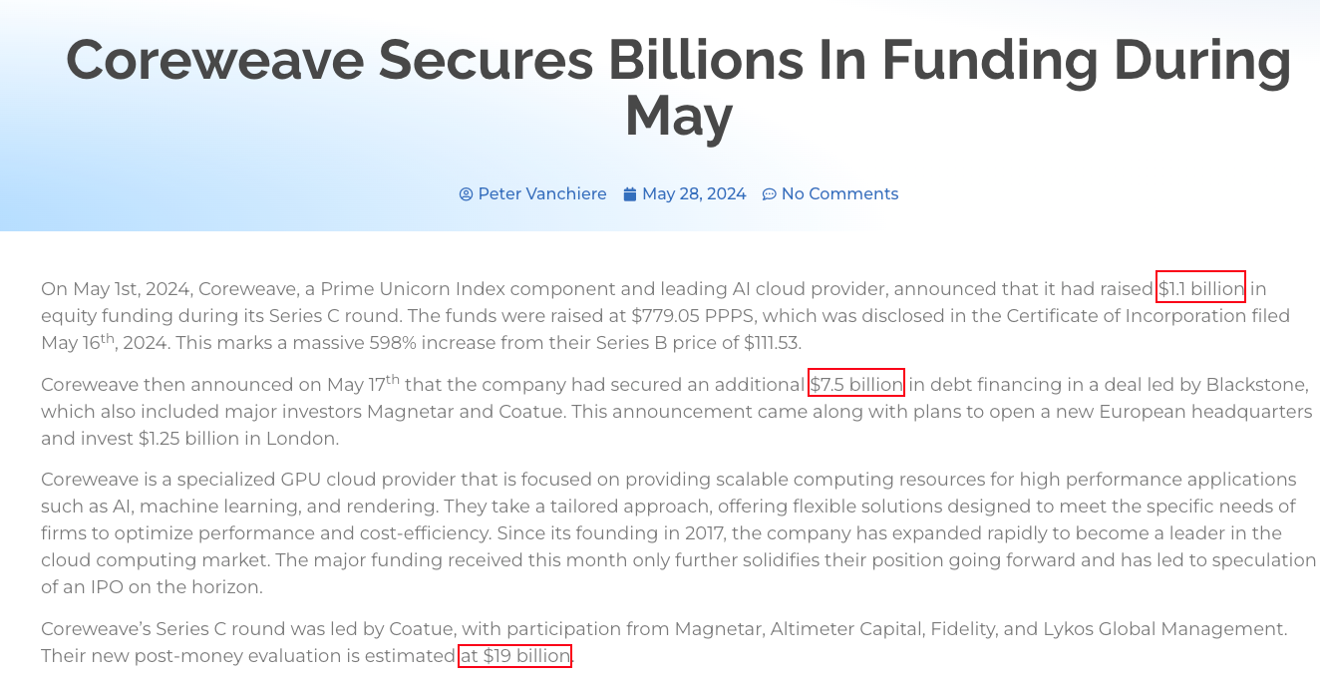The image size is (1320, 682).
Task: Follow the $1.1 billion link
Action: [1201, 289]
